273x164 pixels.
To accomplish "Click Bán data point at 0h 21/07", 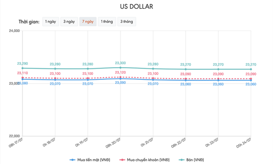I will tap(153, 69).
